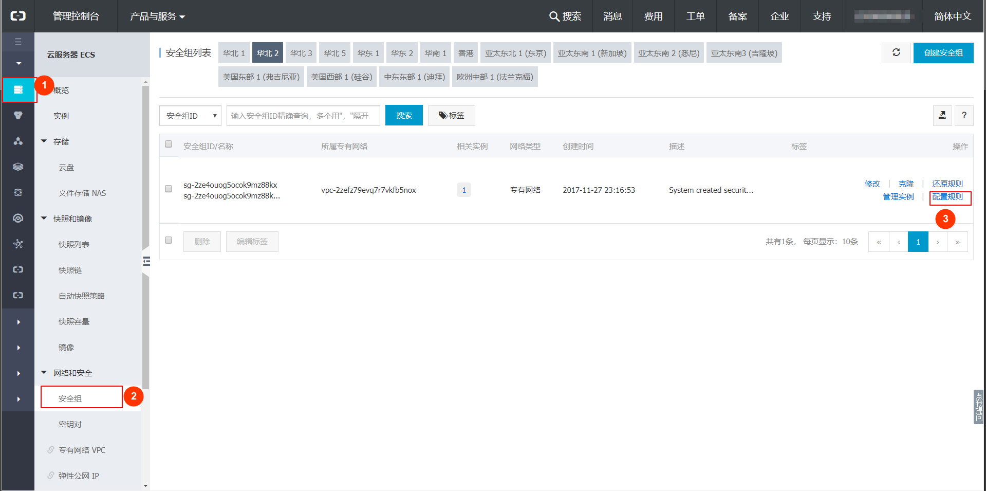Click the 配置规则 link
Viewport: 986px width, 491px height.
coord(947,197)
